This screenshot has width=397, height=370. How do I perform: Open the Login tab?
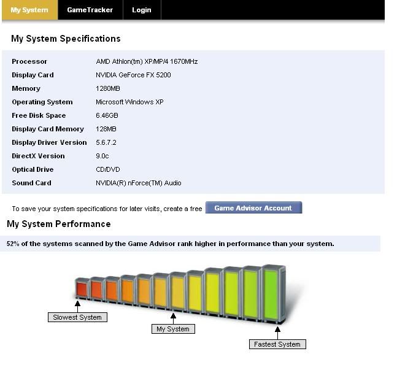click(x=142, y=10)
